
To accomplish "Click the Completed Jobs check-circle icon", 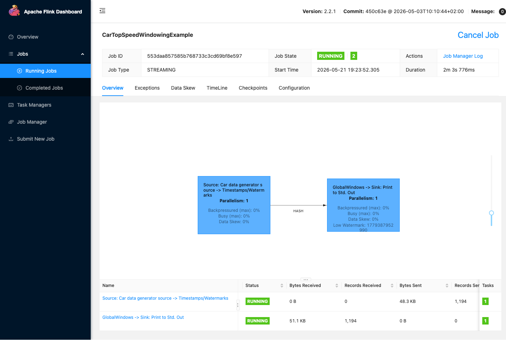I will coord(19,88).
